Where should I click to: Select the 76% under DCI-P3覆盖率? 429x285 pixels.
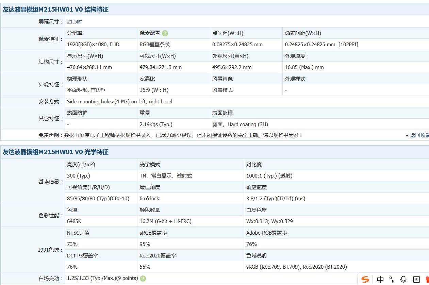click(x=72, y=267)
